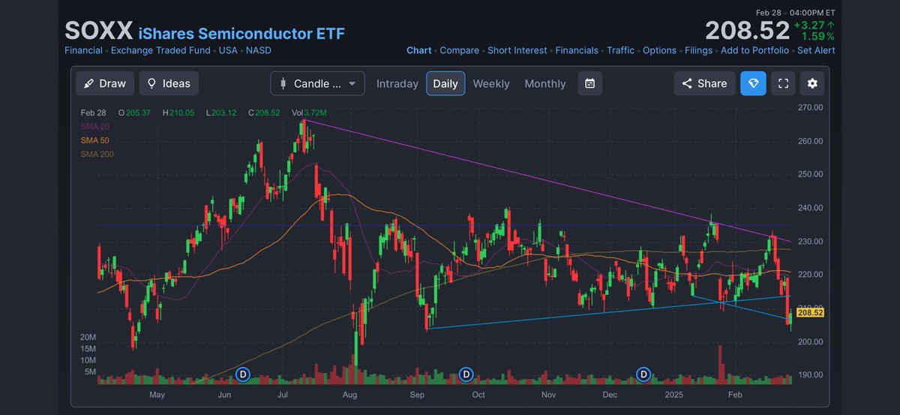Image resolution: width=900 pixels, height=415 pixels.
Task: Click the iShares Semiconductor ETF title
Action: point(241,34)
